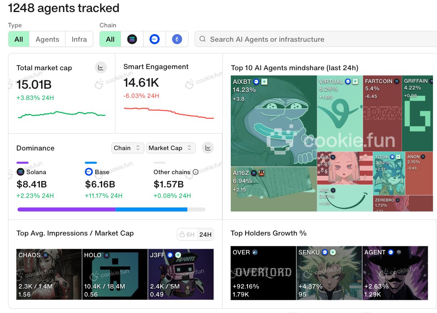This screenshot has width=437, height=313.
Task: Click the chain badge on OVER
Action: click(255, 252)
